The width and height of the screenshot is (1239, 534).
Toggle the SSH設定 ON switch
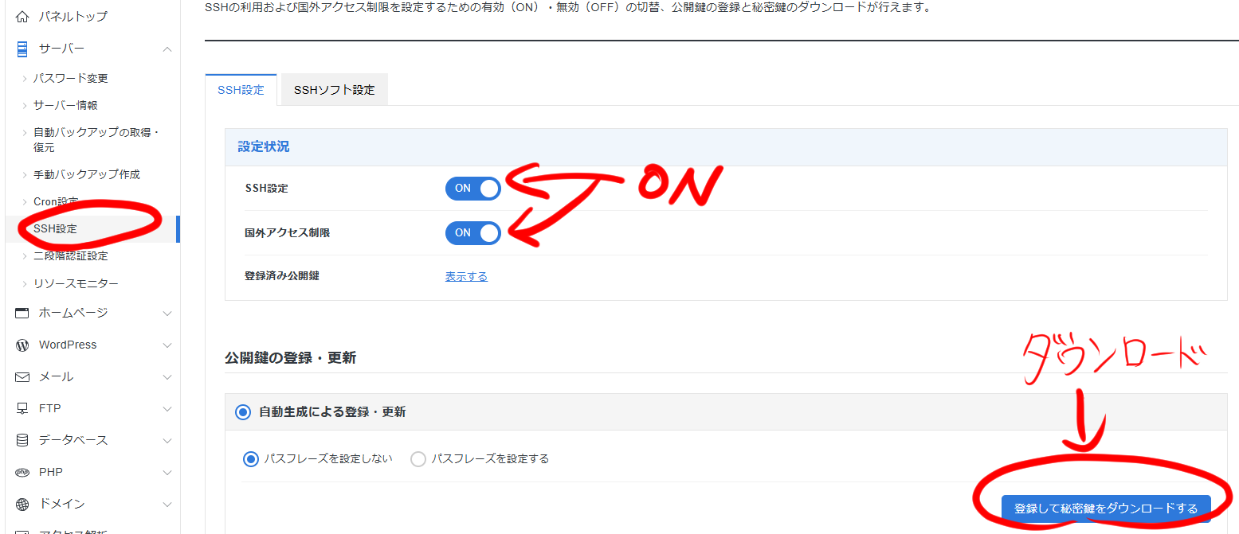click(472, 189)
